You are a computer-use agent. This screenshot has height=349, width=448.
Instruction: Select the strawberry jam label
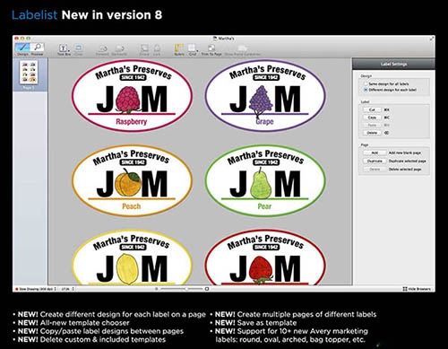point(265,257)
